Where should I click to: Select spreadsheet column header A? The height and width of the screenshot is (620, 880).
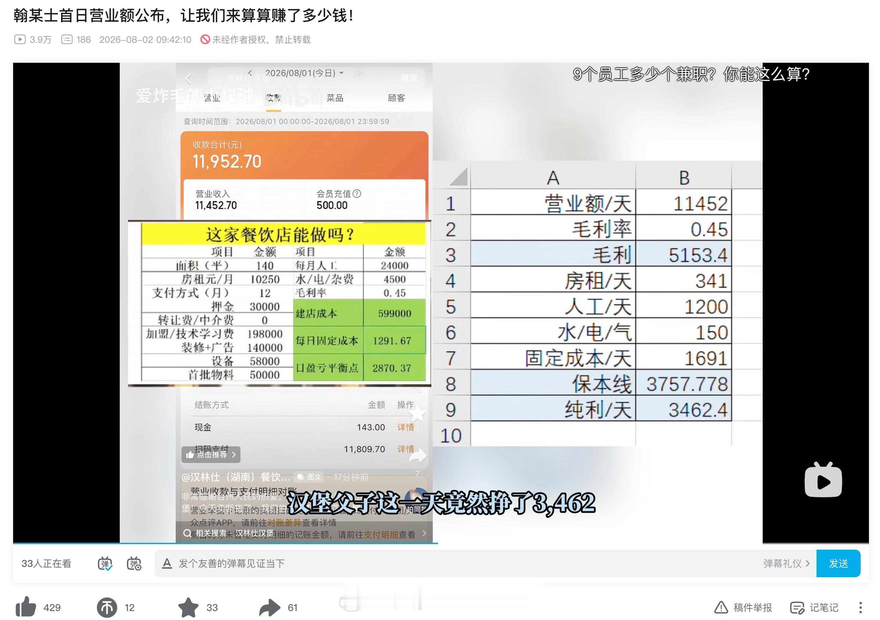point(553,177)
